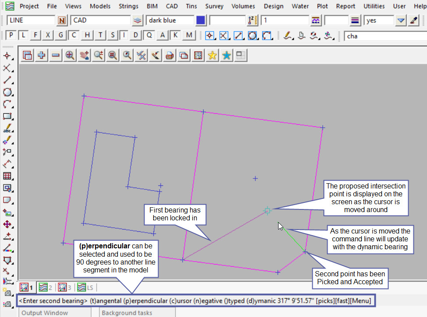Open the Survey menu
Image resolution: width=427 pixels, height=317 pixels.
214,6
